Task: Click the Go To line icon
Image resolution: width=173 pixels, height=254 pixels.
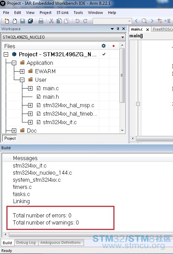Action: [168, 21]
